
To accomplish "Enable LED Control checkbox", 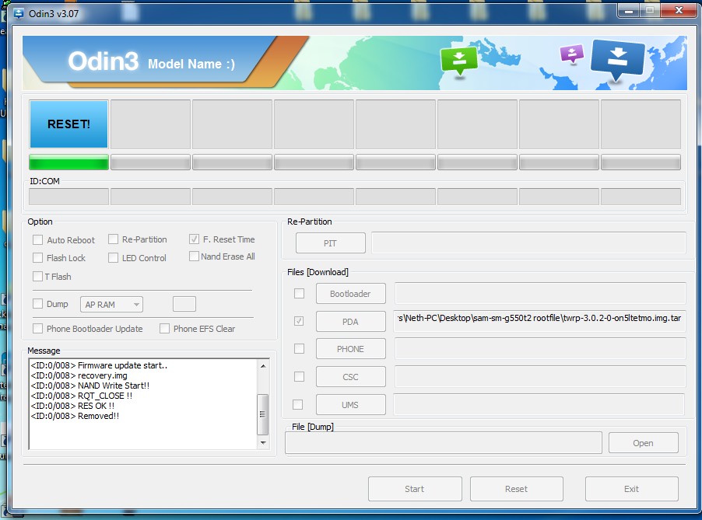I will point(114,258).
